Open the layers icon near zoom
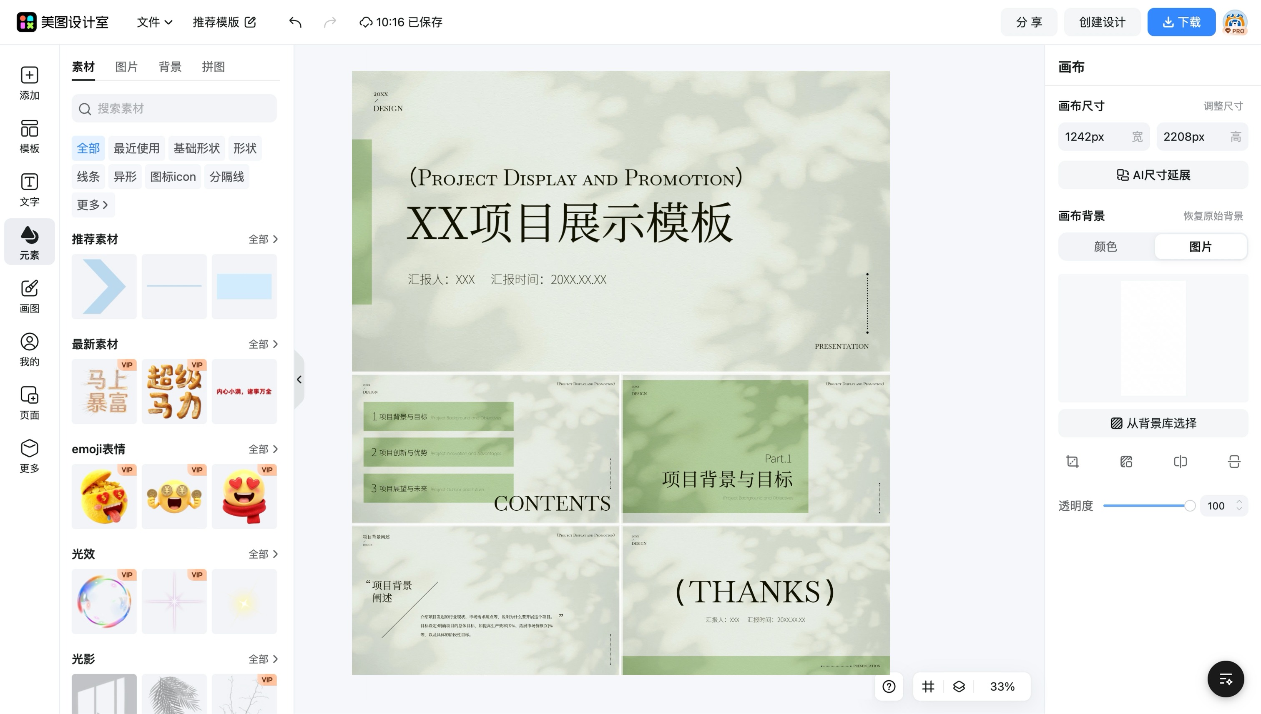The height and width of the screenshot is (714, 1261). 959,687
